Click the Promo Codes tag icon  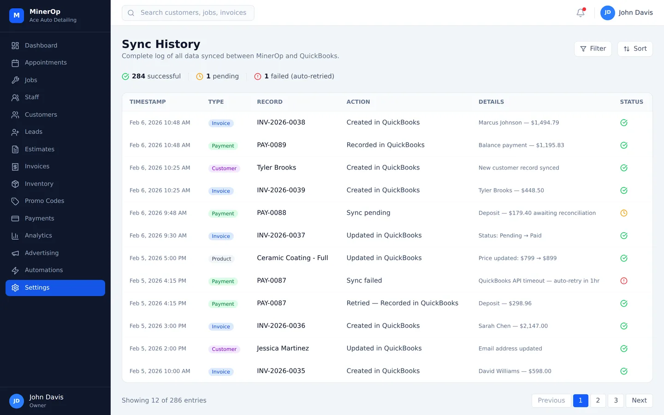coord(15,201)
